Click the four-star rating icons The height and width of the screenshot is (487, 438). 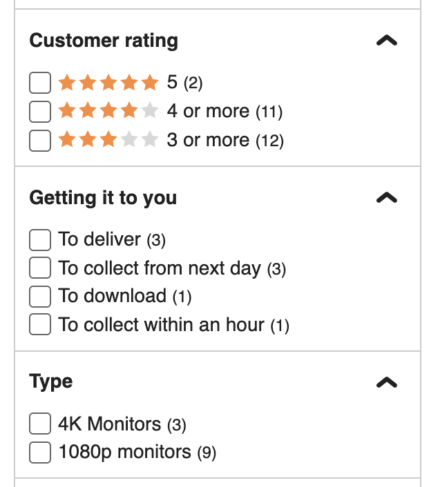[x=108, y=112]
